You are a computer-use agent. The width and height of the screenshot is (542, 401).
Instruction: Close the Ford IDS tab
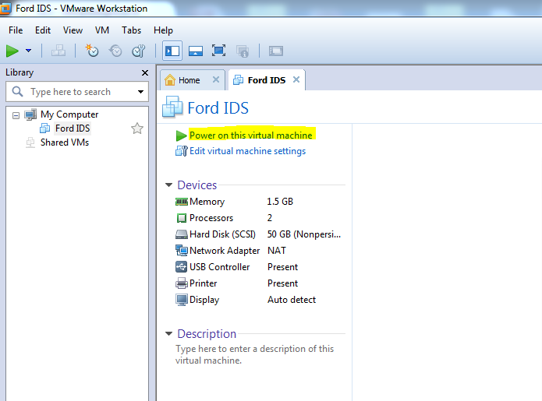pyautogui.click(x=296, y=79)
